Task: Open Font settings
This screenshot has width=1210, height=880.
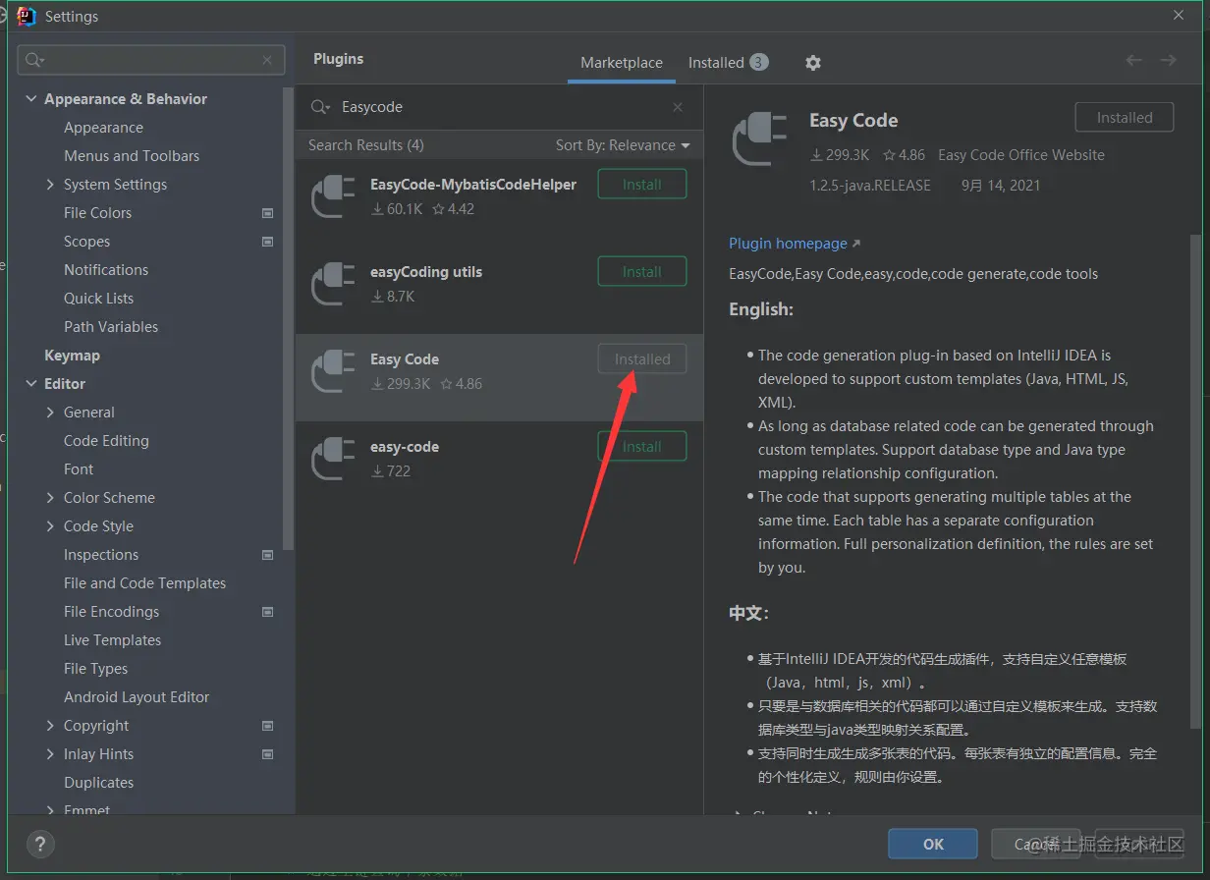Action: pos(79,469)
